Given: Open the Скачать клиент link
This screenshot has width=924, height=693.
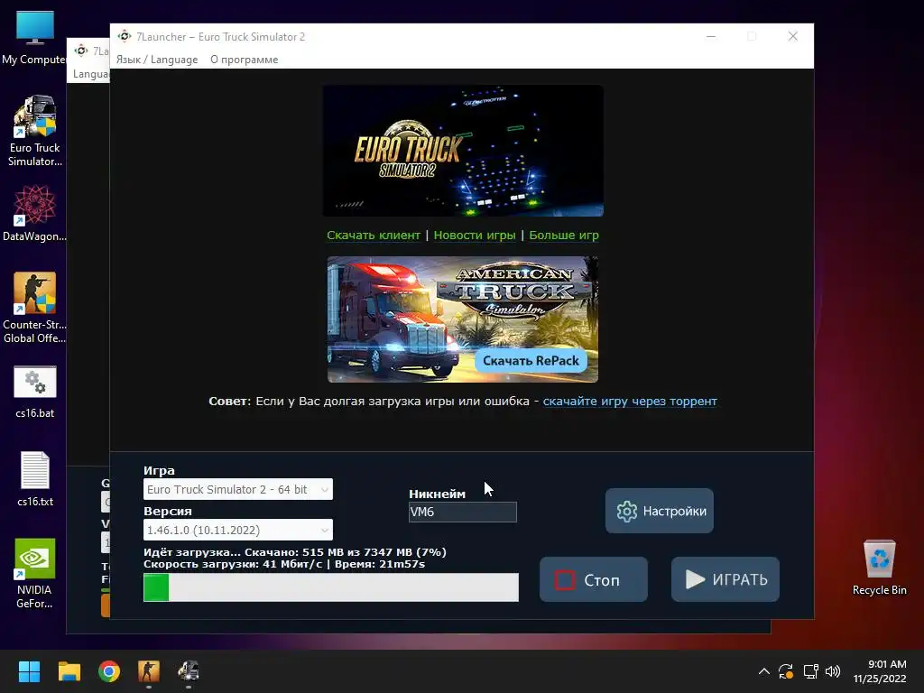Looking at the screenshot, I should [x=374, y=236].
